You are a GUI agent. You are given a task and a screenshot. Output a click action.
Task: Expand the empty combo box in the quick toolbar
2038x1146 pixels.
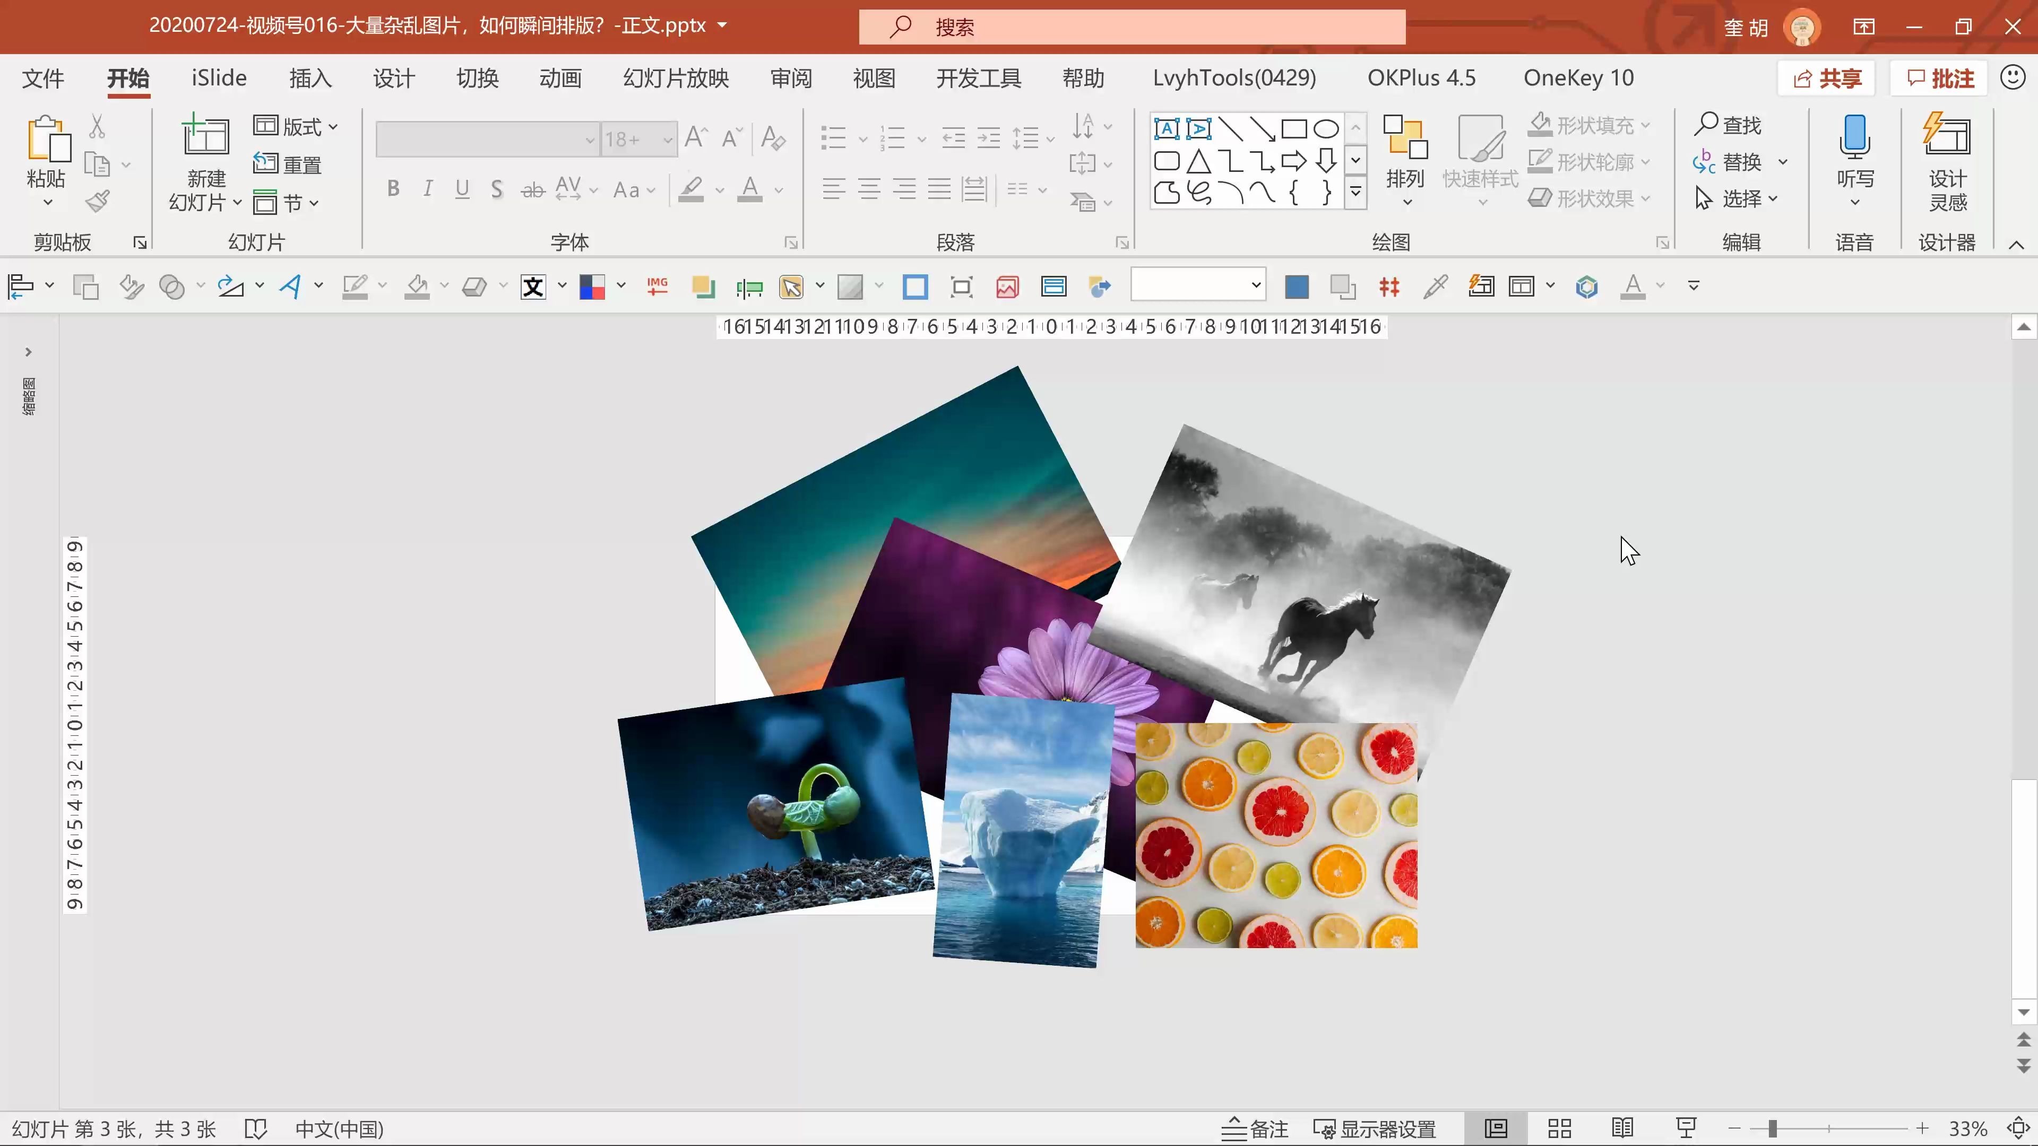click(1256, 285)
